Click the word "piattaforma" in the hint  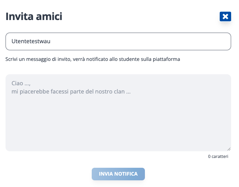coord(167,60)
